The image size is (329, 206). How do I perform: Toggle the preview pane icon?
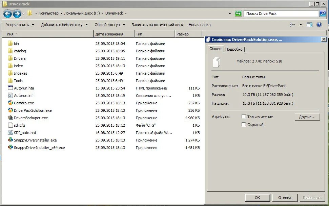pos(310,25)
